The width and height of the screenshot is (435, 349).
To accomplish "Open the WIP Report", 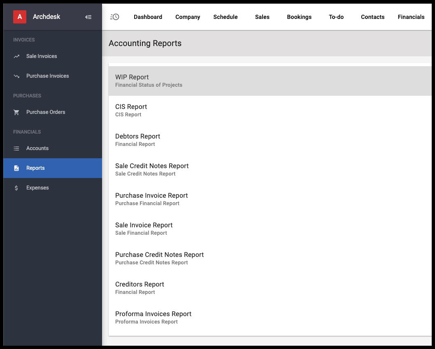I will pos(132,77).
